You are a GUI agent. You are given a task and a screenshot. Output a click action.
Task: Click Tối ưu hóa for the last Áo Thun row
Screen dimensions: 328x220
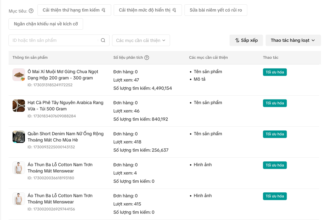[x=275, y=196]
